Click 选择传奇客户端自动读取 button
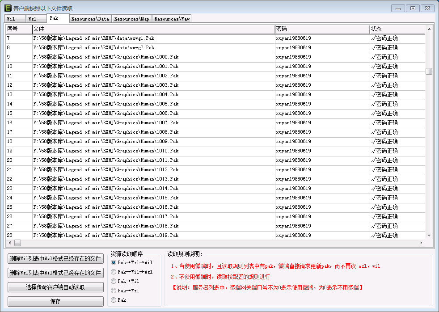Screen dimensions: 439x312 click(55, 287)
